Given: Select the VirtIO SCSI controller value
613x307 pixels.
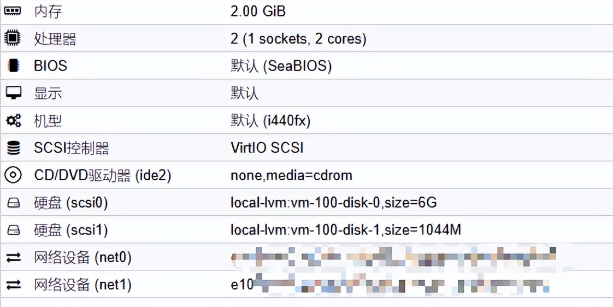Looking at the screenshot, I should tap(267, 147).
